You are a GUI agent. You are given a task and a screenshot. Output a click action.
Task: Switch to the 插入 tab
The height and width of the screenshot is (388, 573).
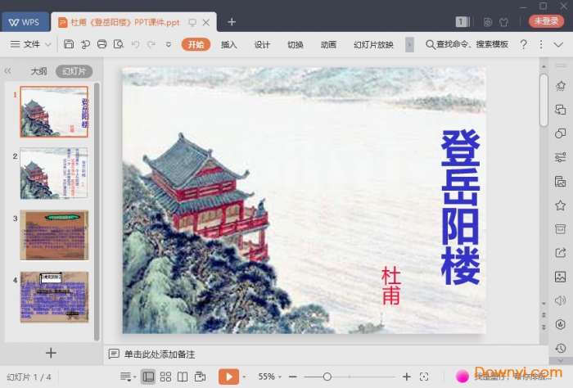point(228,44)
